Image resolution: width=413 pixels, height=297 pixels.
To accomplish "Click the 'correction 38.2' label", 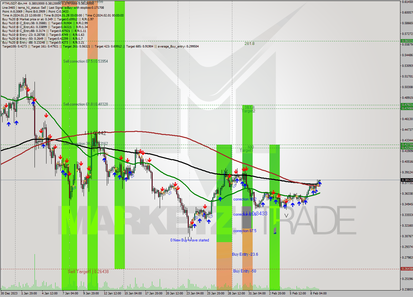I will coord(245,199).
